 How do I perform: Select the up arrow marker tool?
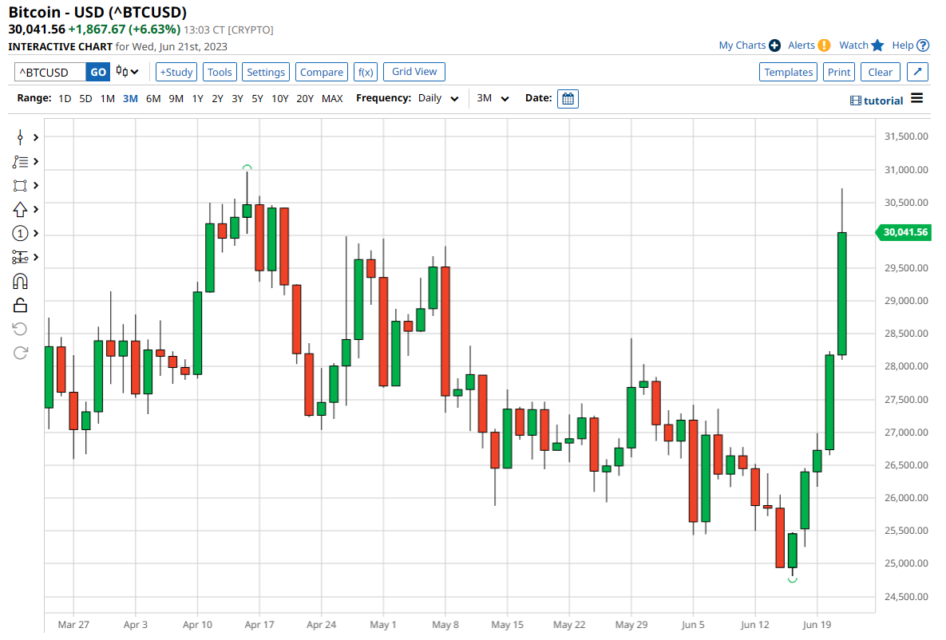(20, 209)
